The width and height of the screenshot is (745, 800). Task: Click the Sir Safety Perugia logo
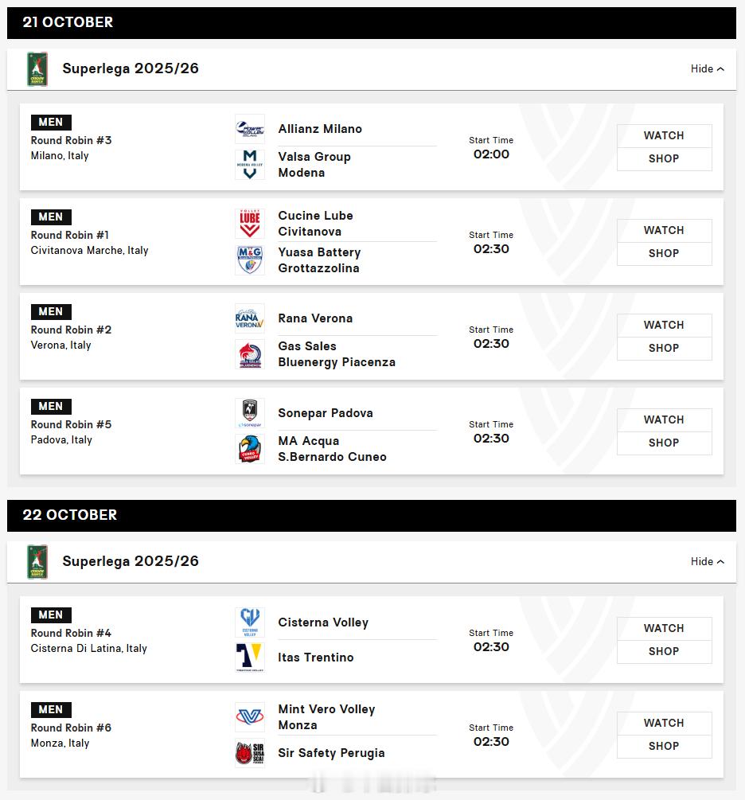point(249,753)
